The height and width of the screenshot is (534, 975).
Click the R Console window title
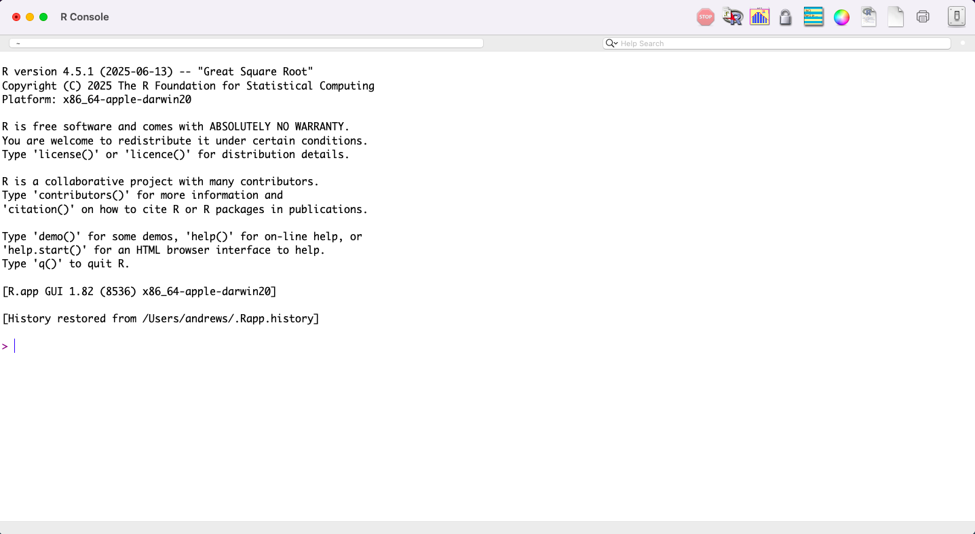click(x=85, y=17)
